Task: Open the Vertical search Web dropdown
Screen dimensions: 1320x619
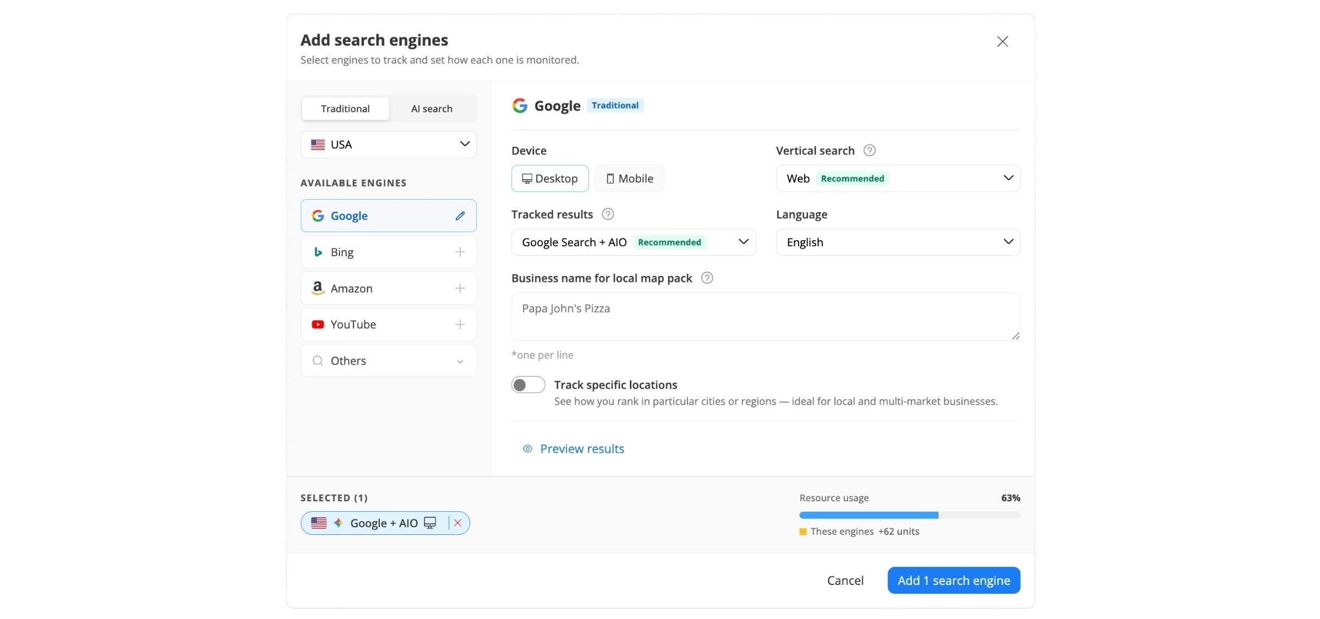Action: pos(898,179)
